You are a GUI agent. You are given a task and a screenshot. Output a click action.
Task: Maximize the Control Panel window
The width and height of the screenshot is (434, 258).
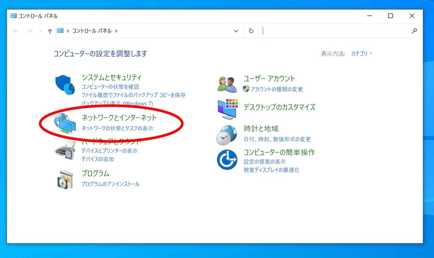[x=390, y=16]
